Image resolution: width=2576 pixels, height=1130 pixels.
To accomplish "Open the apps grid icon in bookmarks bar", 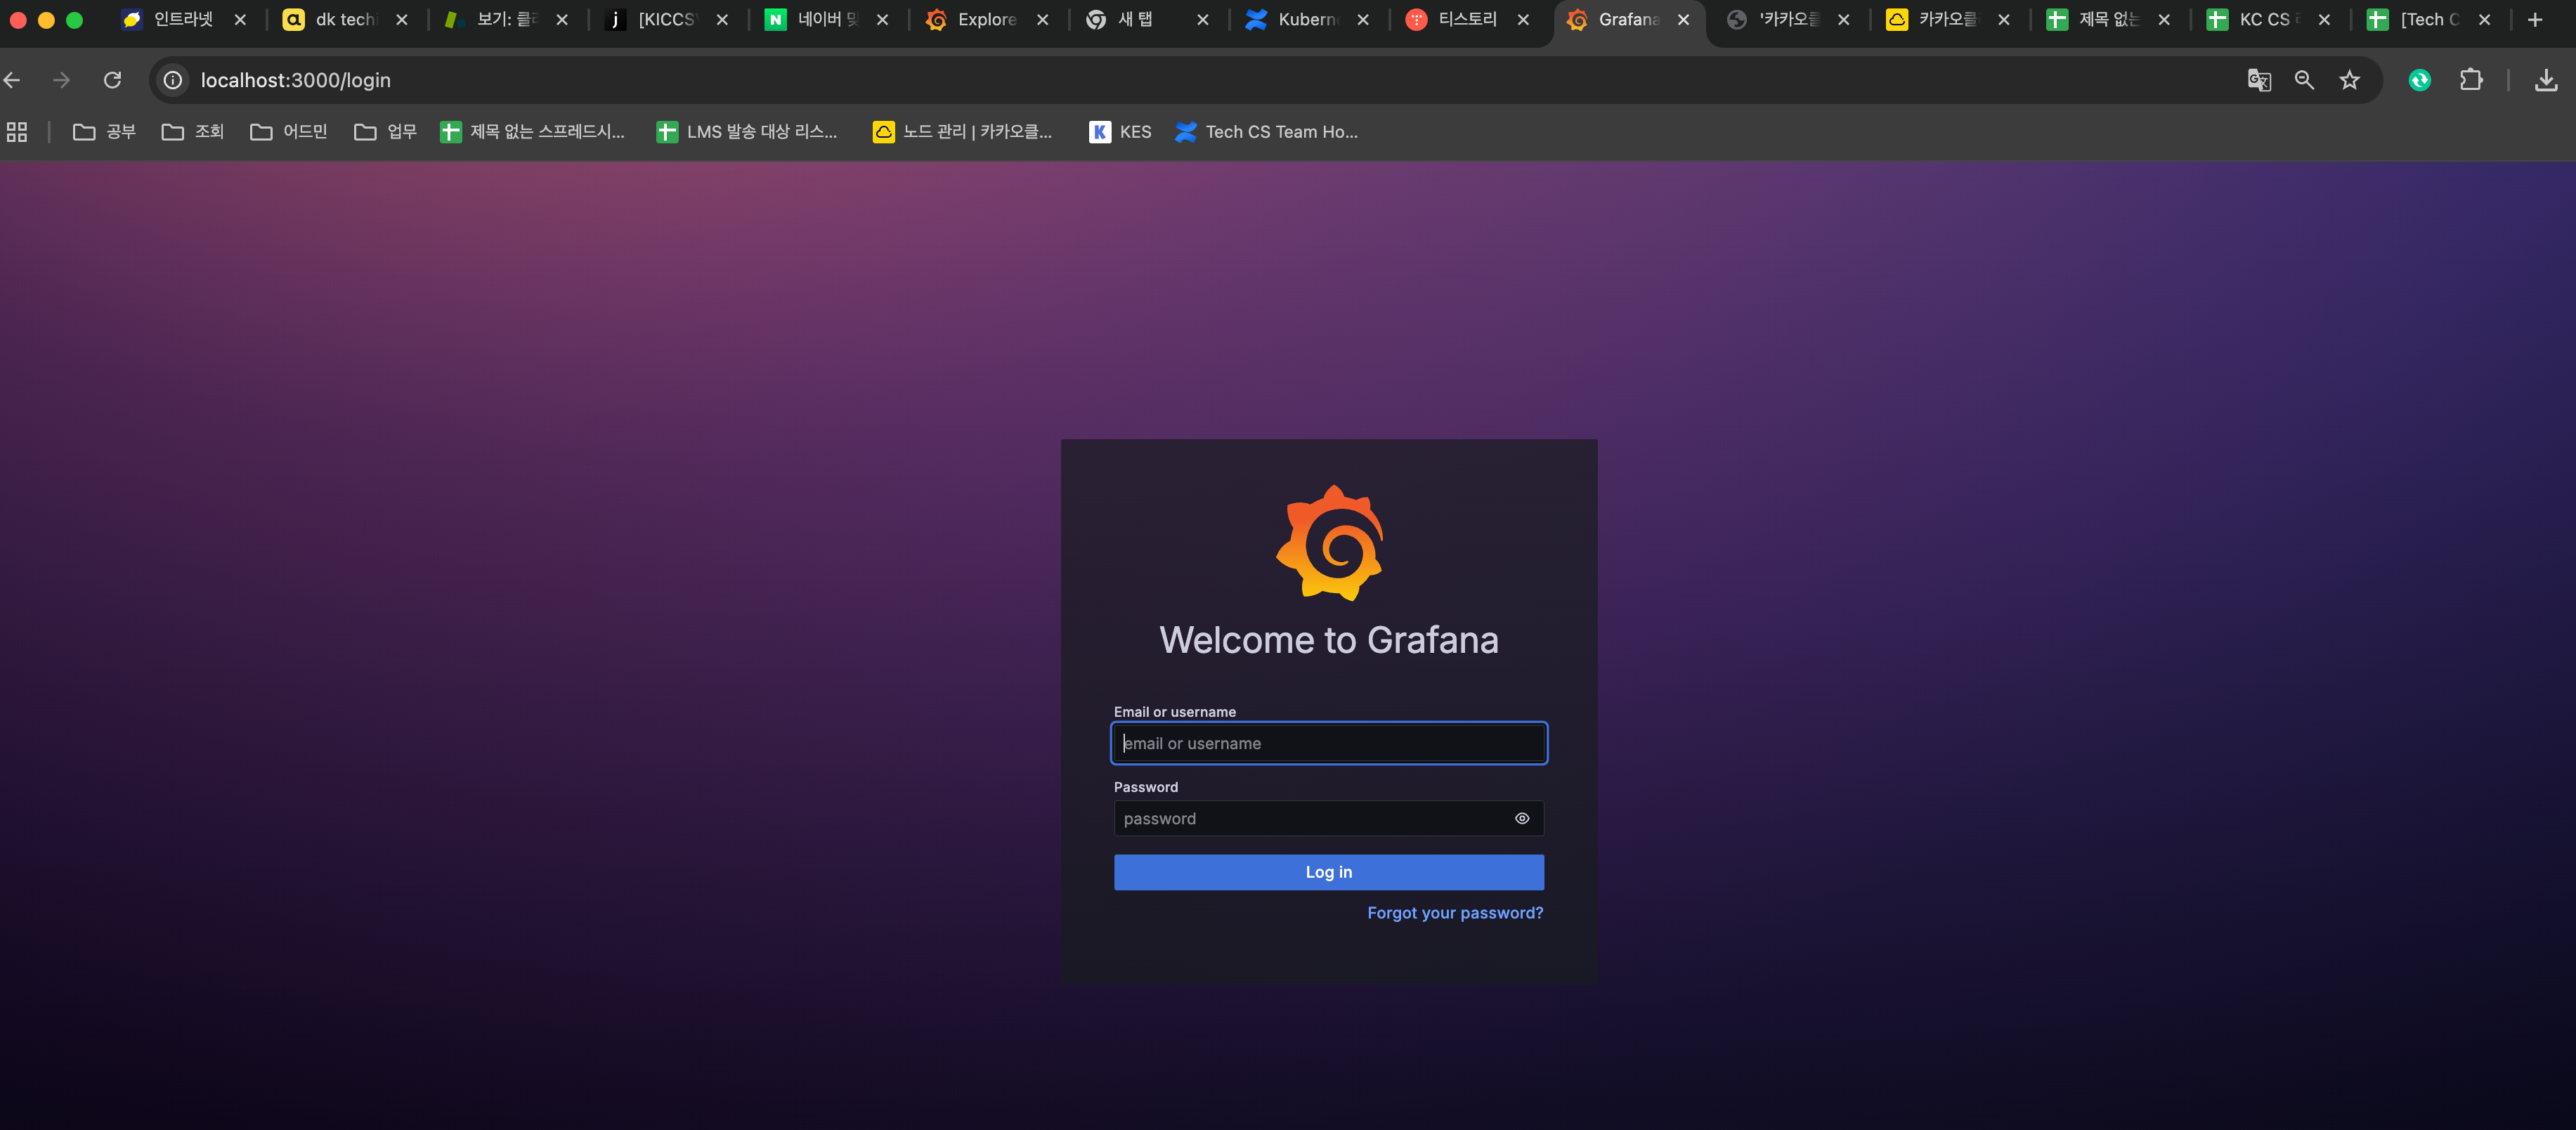I will (x=17, y=132).
